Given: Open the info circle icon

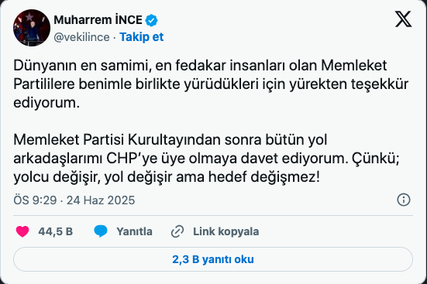Looking at the screenshot, I should (x=404, y=200).
